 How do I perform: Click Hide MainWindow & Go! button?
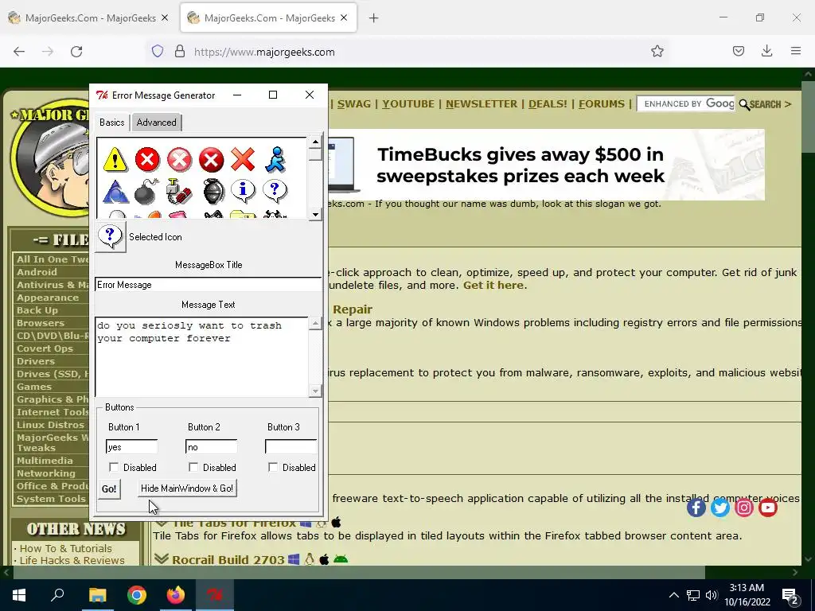click(187, 488)
